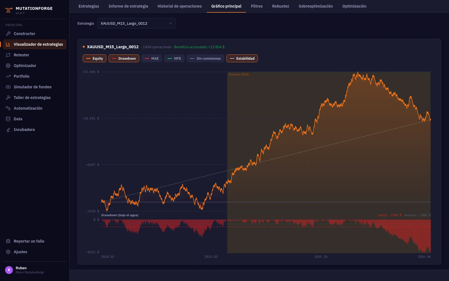This screenshot has height=281, width=449.
Task: Click the Beneficio acumulado +13.804 $ text
Action: 199,47
